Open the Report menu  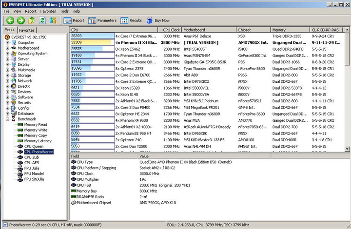pyautogui.click(x=30, y=11)
